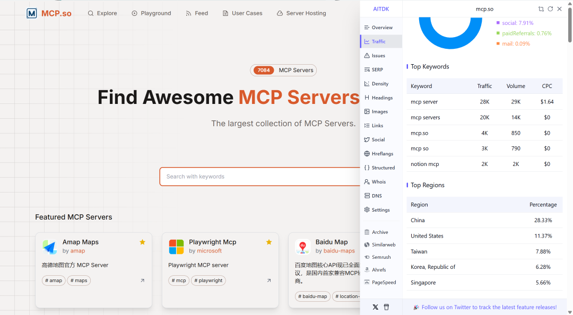Open the microsoft author link
The height and width of the screenshot is (315, 573).
point(210,251)
